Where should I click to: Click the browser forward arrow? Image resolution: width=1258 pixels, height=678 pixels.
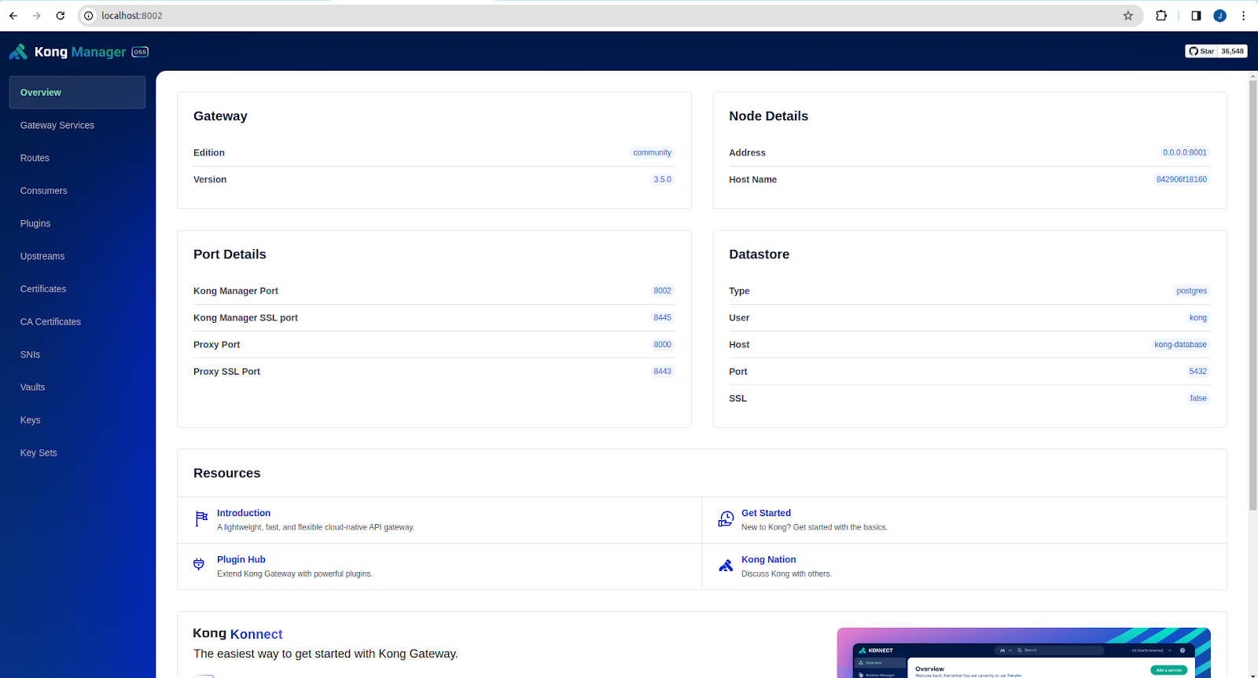pyautogui.click(x=36, y=16)
